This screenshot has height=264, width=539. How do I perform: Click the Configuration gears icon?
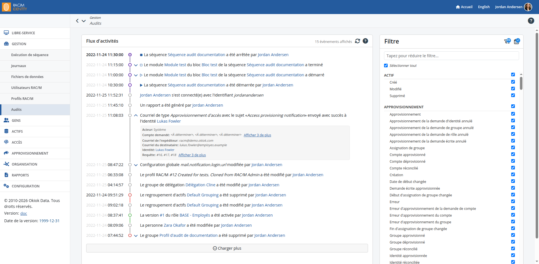[6, 186]
